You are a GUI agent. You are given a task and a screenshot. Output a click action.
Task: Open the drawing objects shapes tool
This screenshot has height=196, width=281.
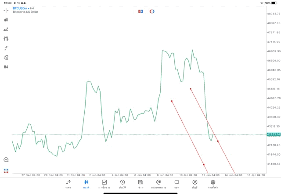6,57
